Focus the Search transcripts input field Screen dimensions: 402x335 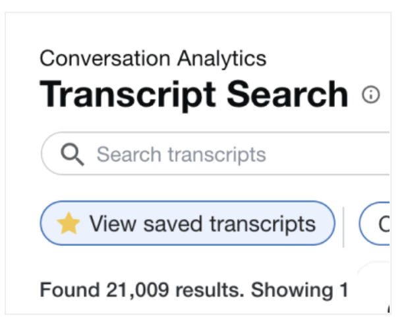[217, 154]
